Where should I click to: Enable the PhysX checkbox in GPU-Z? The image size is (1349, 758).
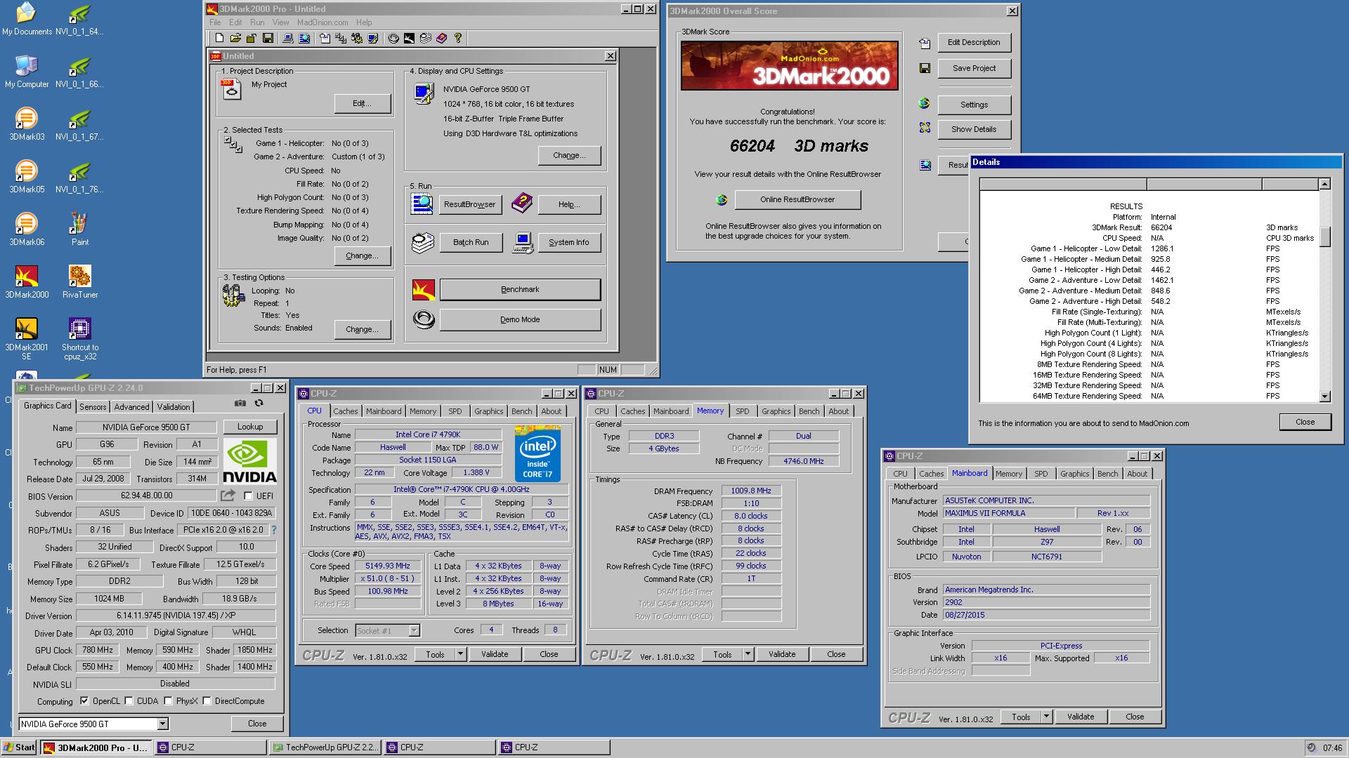click(x=168, y=700)
